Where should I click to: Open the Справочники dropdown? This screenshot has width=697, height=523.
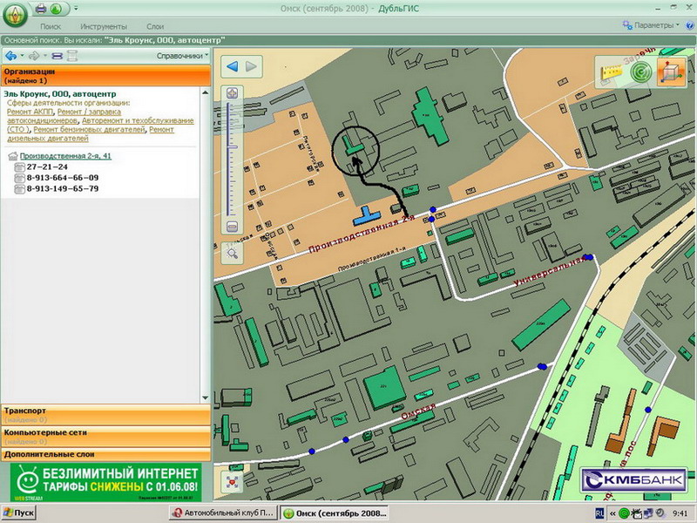click(x=181, y=56)
